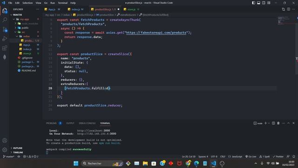Screen dimensions: 298x168
Task: Click the Prettier status bar item
Action: [x=278, y=157]
